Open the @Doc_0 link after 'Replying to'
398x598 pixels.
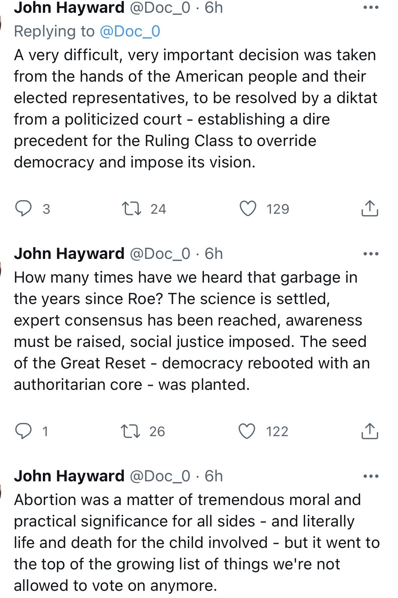point(130,31)
